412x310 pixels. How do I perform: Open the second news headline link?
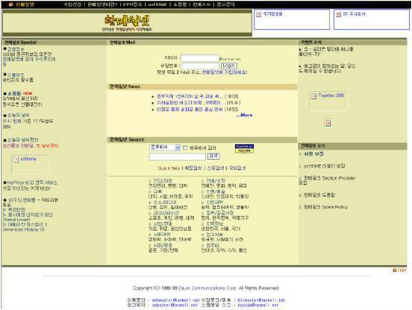coord(190,103)
